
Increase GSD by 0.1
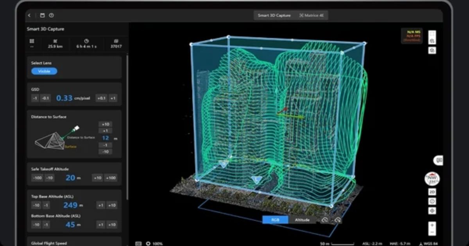click(x=101, y=98)
